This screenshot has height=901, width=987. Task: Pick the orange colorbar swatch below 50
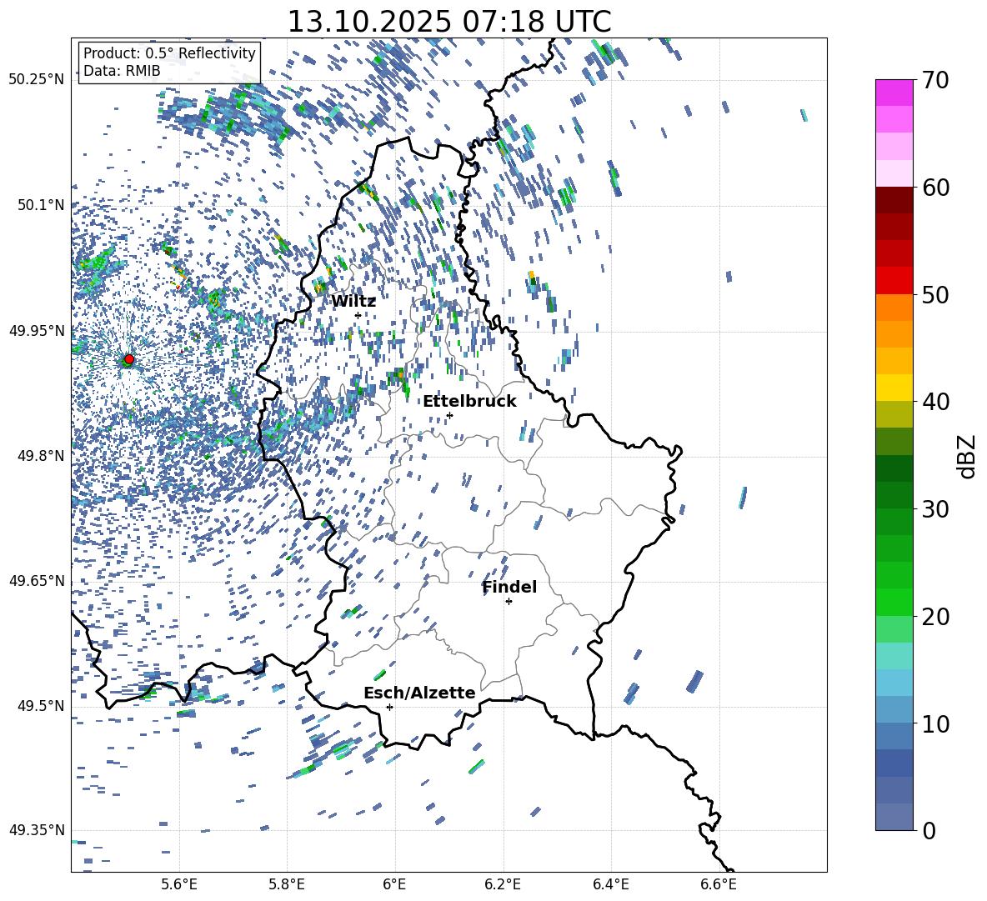pos(894,308)
